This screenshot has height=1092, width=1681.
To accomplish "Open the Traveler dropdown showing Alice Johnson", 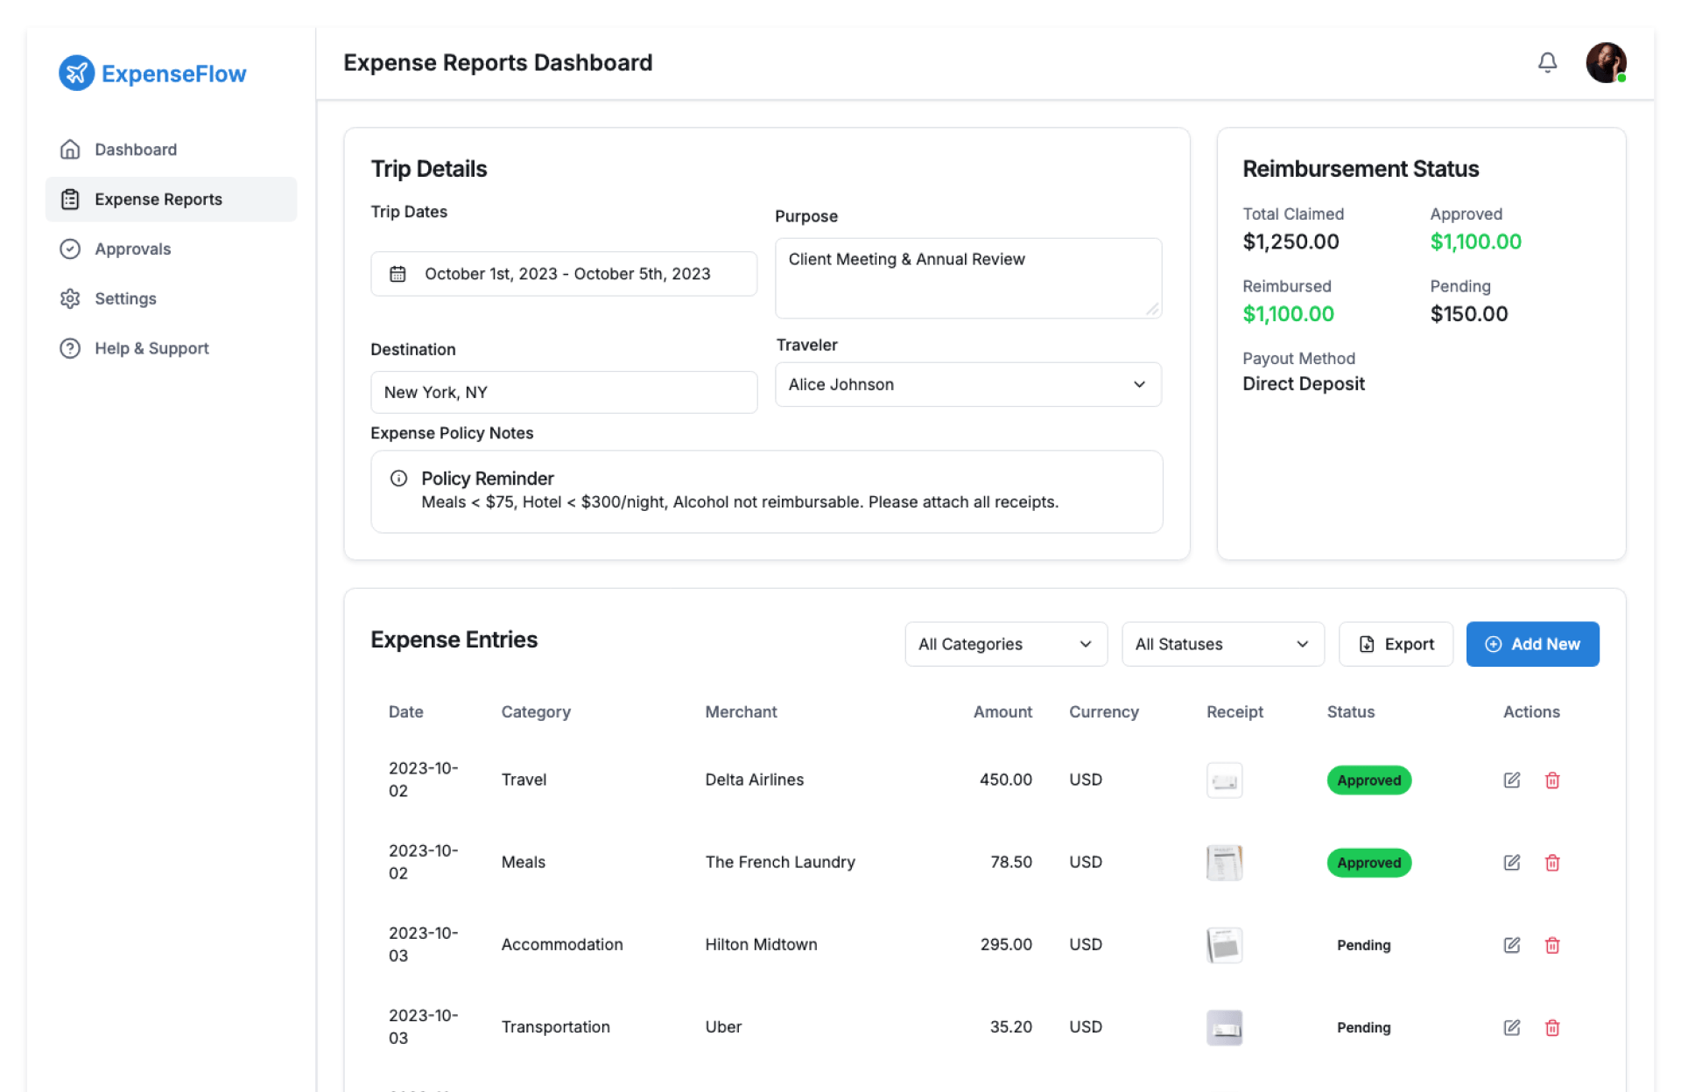I will pyautogui.click(x=967, y=385).
